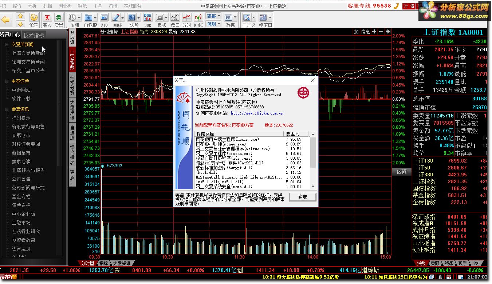Click the collapse arrows icon above 资讯 strip
This screenshot has width=492, height=284.
72,32
